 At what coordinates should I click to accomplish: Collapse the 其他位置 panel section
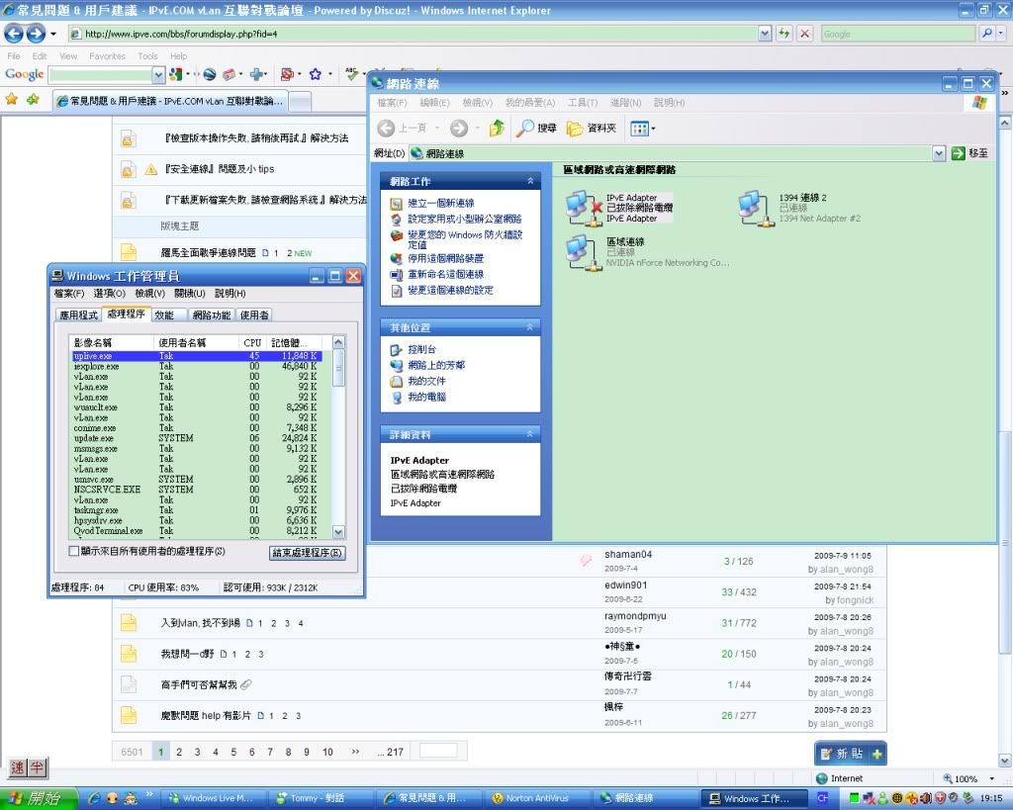pyautogui.click(x=530, y=327)
